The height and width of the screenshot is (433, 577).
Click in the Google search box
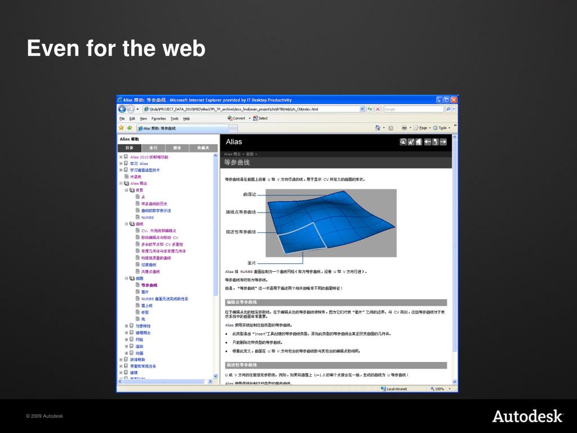(414, 109)
